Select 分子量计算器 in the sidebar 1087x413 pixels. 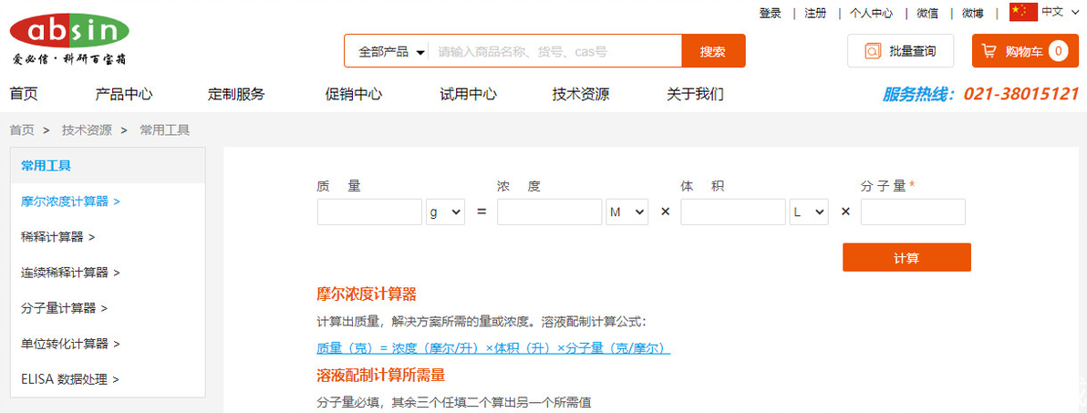[65, 307]
